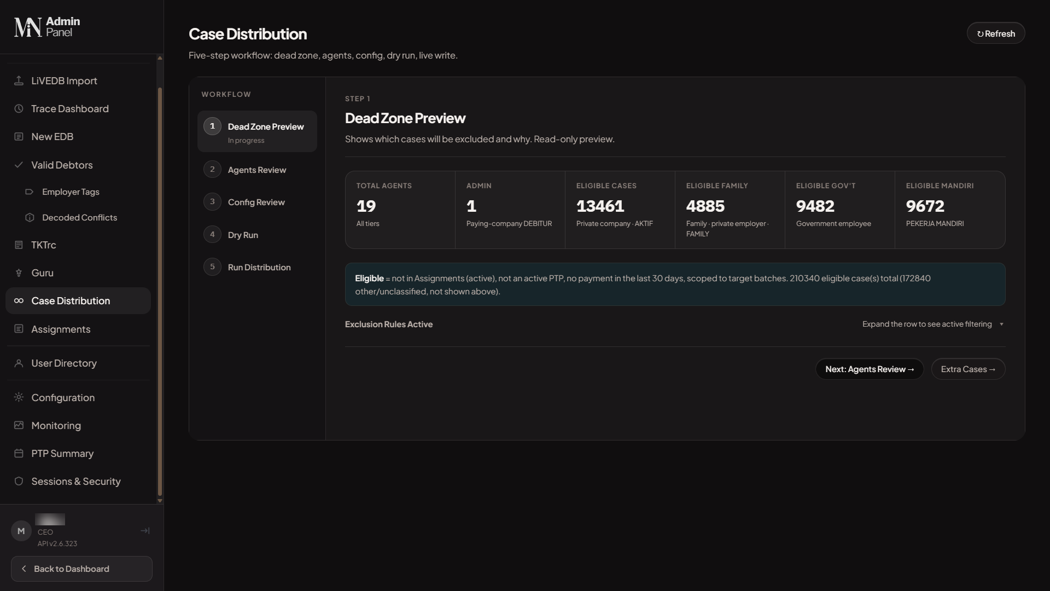Open Trace Dashboard from sidebar
Image resolution: width=1050 pixels, height=591 pixels.
click(78, 108)
